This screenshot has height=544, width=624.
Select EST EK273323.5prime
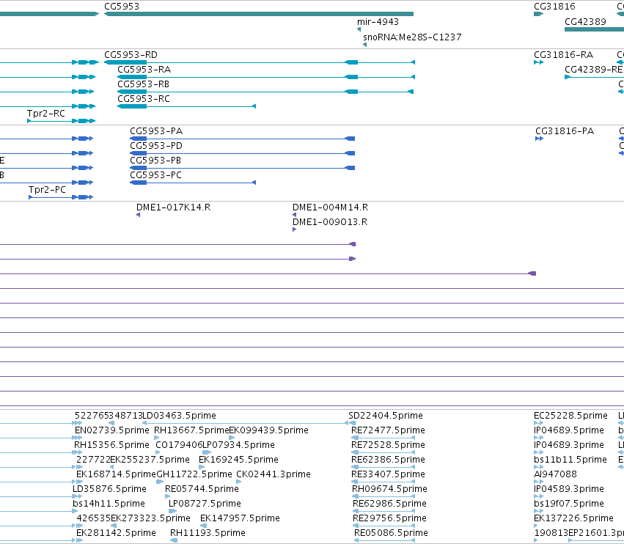click(x=150, y=518)
